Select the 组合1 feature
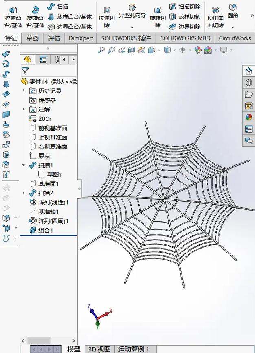Viewport: 255px width, 353px height. pyautogui.click(x=41, y=230)
